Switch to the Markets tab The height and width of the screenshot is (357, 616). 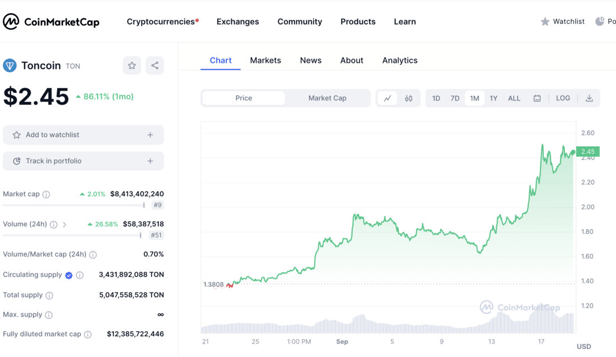[x=265, y=61]
